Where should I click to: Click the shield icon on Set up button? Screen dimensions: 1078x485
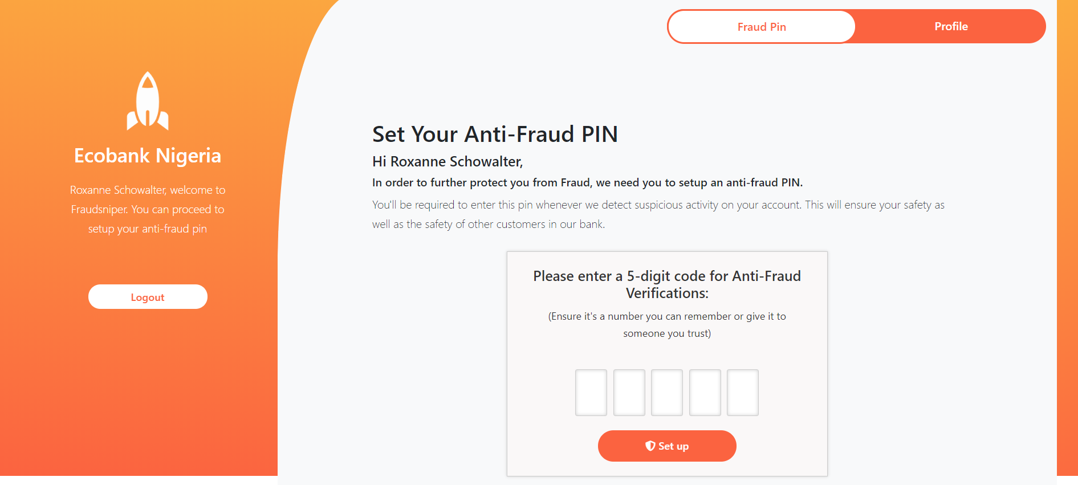pyautogui.click(x=649, y=446)
